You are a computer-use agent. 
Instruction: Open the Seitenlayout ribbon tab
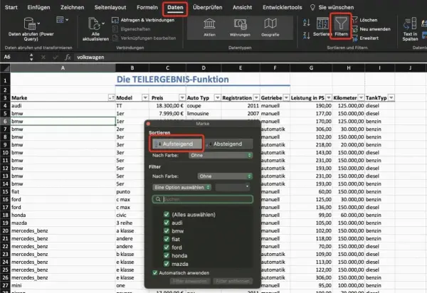point(110,7)
